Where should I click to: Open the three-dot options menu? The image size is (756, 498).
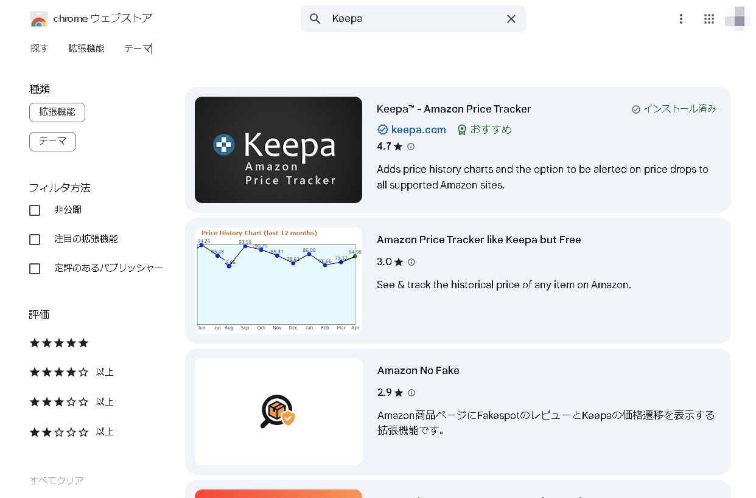pyautogui.click(x=681, y=19)
